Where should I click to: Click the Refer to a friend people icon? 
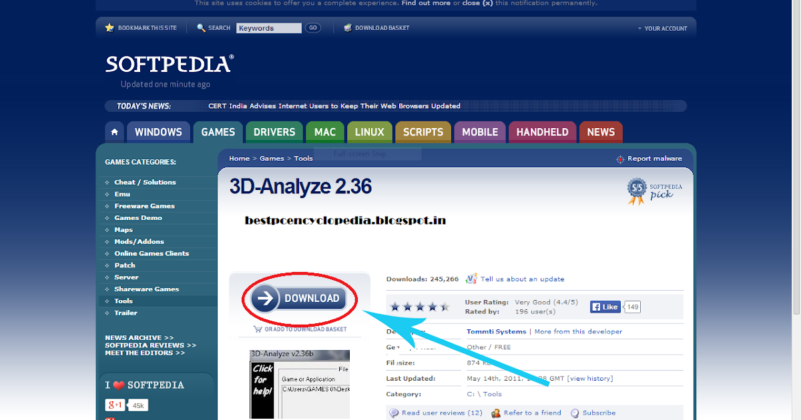click(x=496, y=413)
